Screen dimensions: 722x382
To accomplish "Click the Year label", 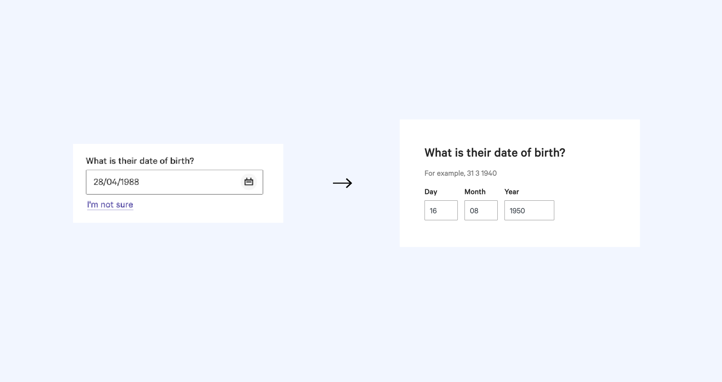I will click(x=511, y=192).
